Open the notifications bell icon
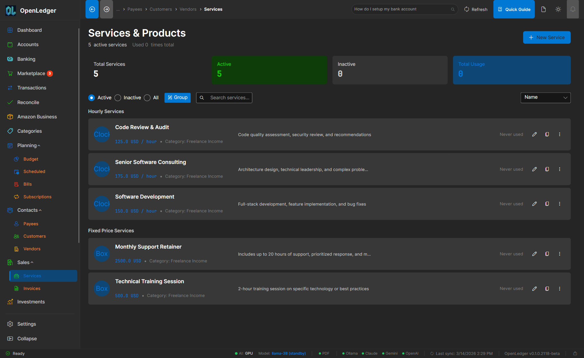This screenshot has width=584, height=358. point(572,9)
